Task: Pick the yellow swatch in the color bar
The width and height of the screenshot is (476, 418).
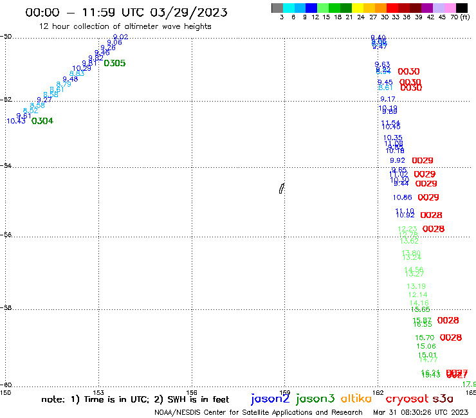Action: point(358,8)
